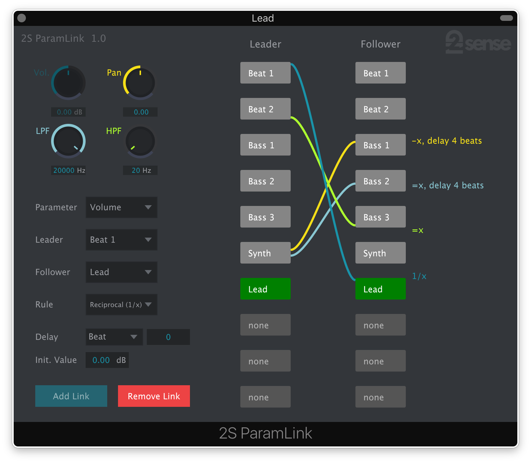Click last none slot in Leader column

pyautogui.click(x=265, y=397)
